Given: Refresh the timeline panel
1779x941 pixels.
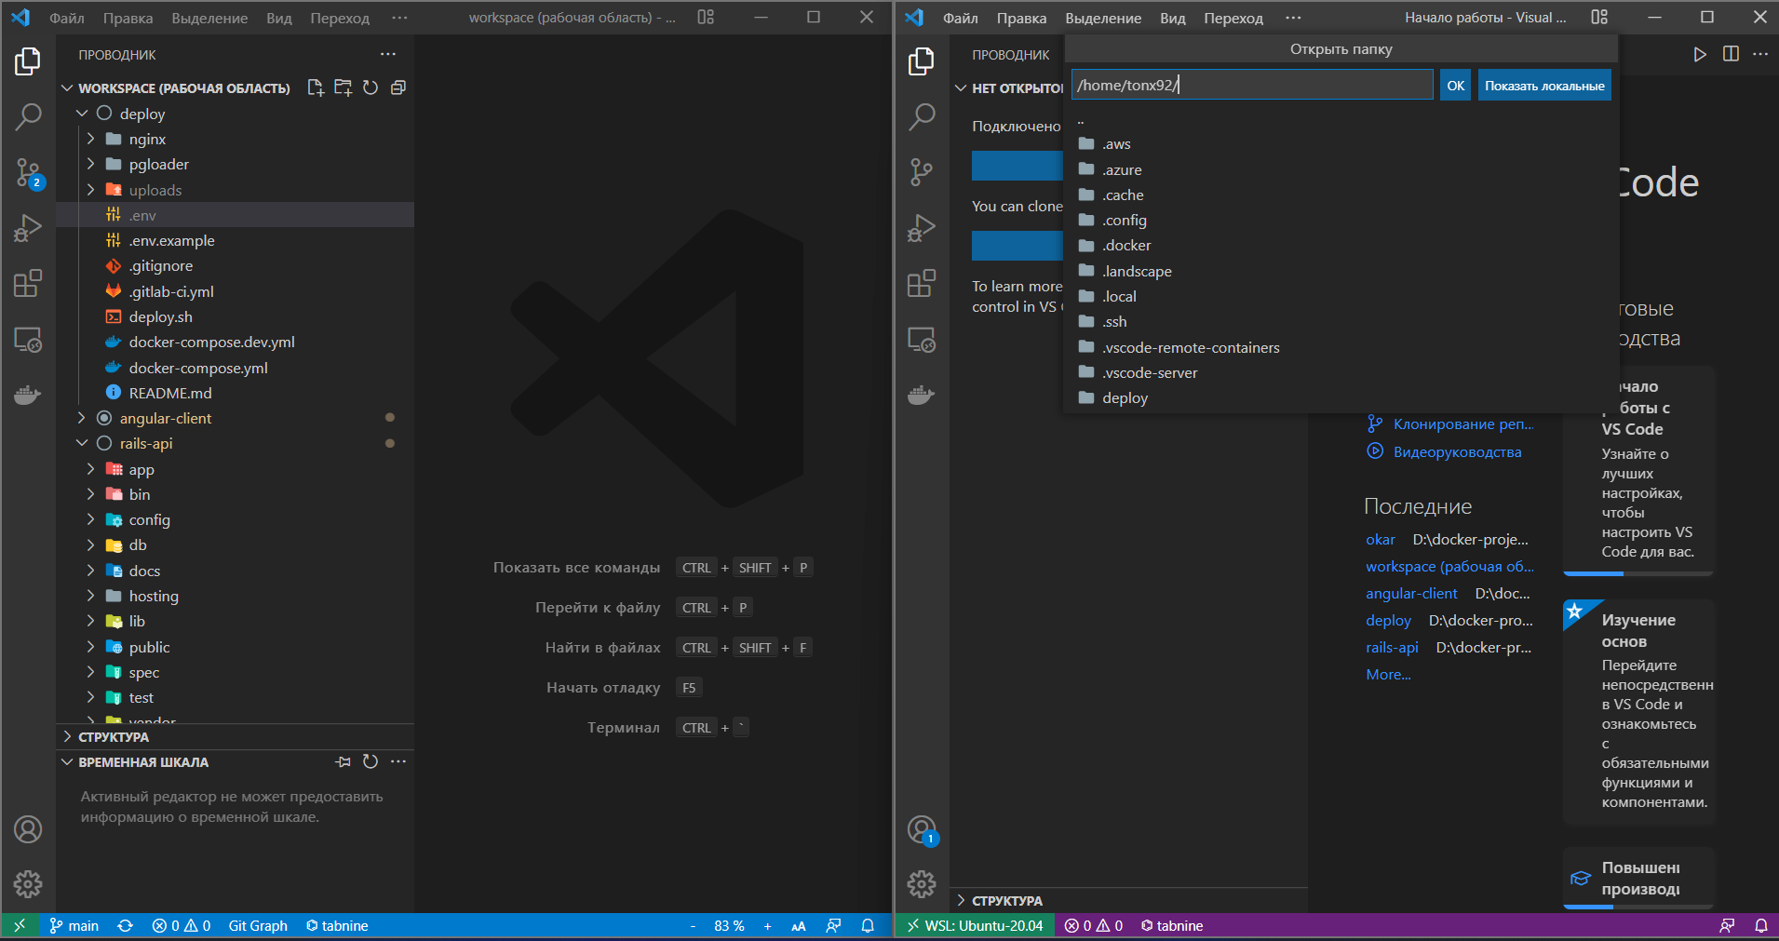Looking at the screenshot, I should click(x=371, y=761).
